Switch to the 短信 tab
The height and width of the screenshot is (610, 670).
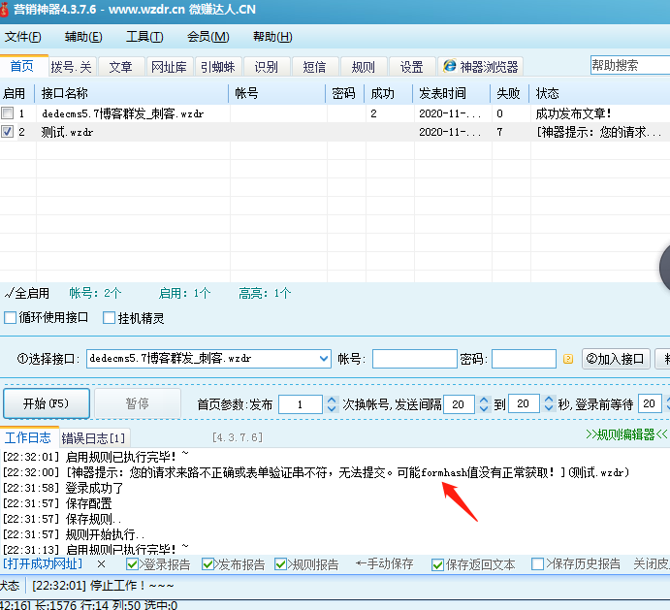(314, 67)
